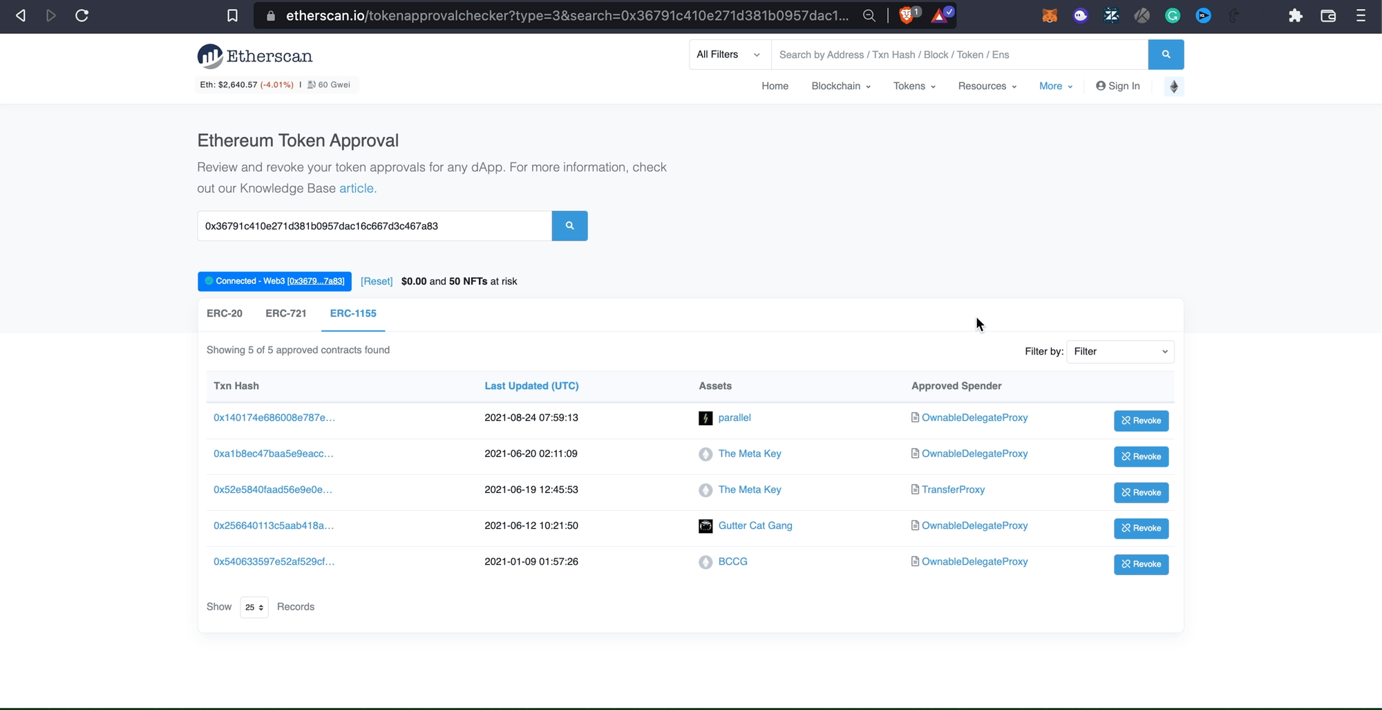Screen dimensions: 1382x710
Task: Select ERC-1155 tab
Action: click(x=353, y=313)
